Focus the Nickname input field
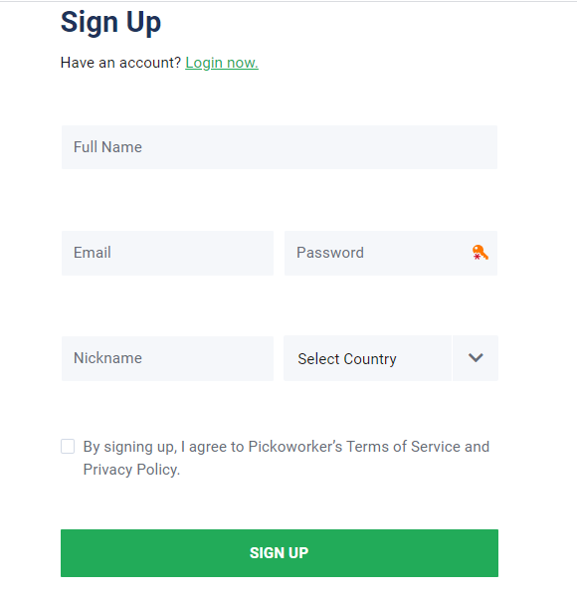The height and width of the screenshot is (596, 577). coord(167,358)
